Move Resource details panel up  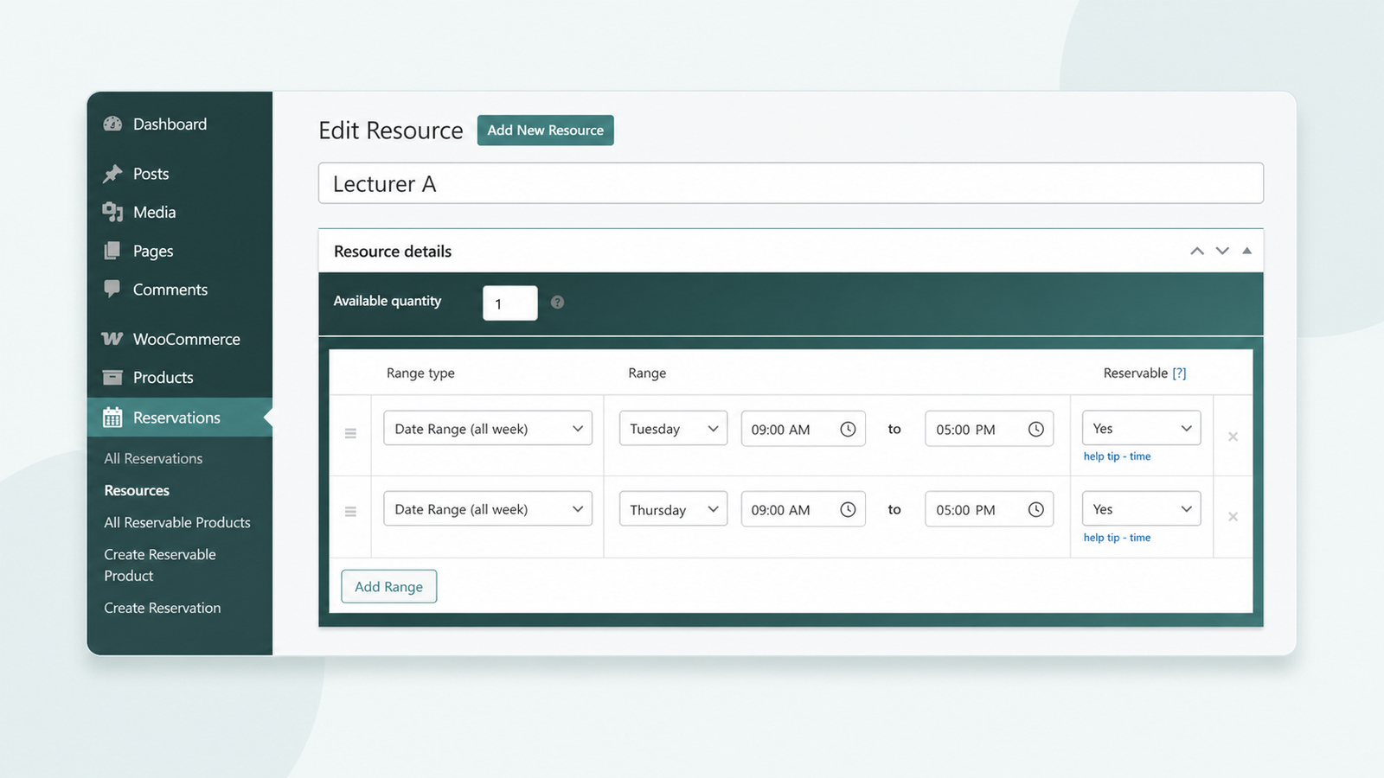click(1197, 251)
